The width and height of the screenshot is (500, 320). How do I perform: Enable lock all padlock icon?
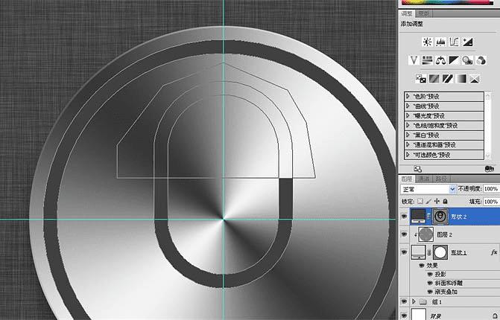pos(445,201)
